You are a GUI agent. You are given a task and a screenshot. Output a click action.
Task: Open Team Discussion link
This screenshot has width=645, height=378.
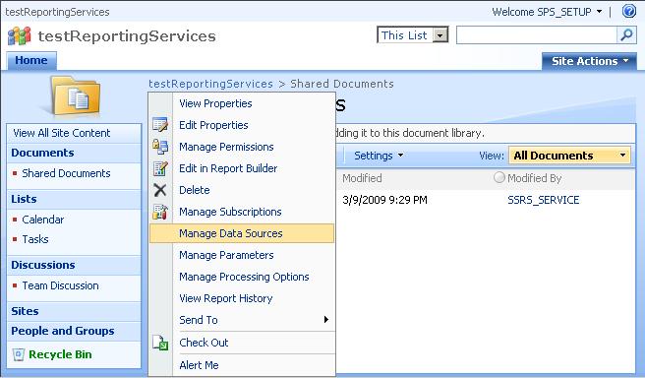61,285
